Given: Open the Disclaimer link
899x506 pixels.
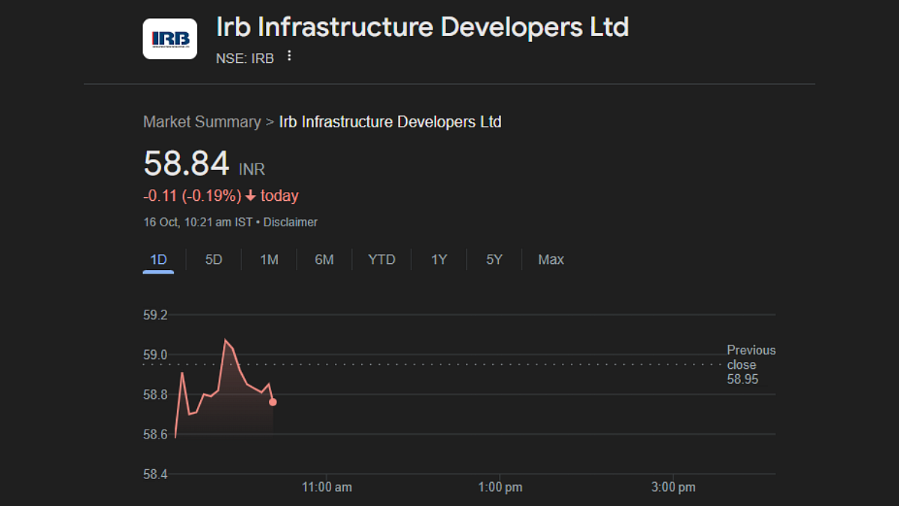Looking at the screenshot, I should [x=290, y=222].
